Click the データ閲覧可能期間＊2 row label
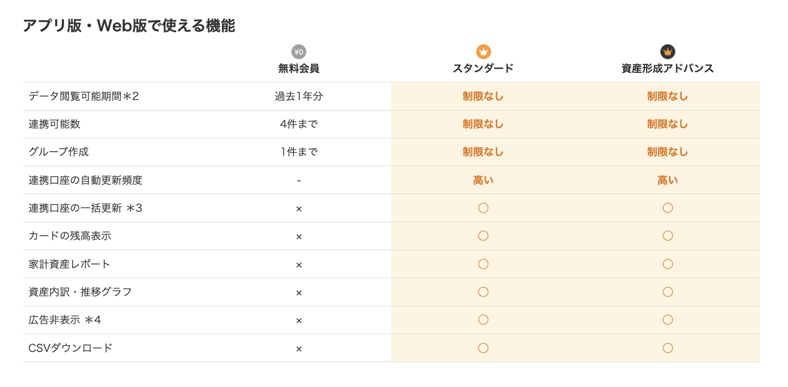The image size is (788, 387). pos(83,96)
